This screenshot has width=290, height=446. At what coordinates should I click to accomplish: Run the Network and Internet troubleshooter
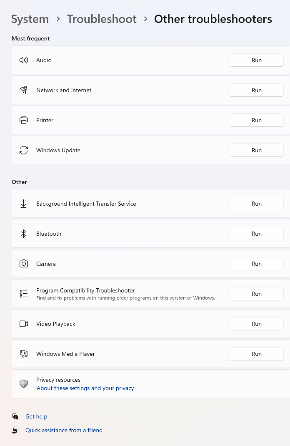click(x=257, y=90)
